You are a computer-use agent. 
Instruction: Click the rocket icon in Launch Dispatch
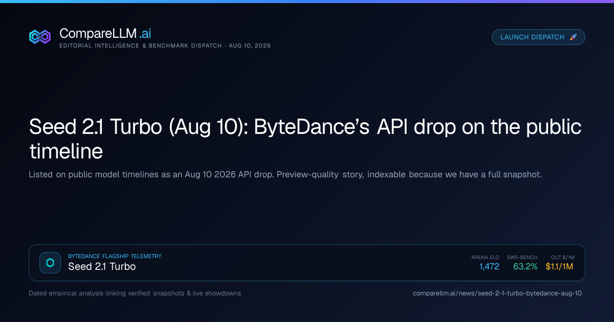pos(573,37)
